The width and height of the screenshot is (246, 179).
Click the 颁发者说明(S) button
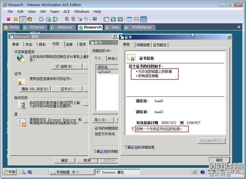(x=211, y=141)
